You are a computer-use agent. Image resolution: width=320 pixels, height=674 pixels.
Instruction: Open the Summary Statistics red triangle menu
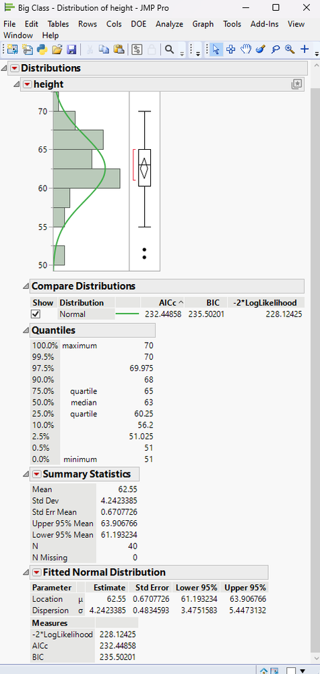(x=36, y=474)
